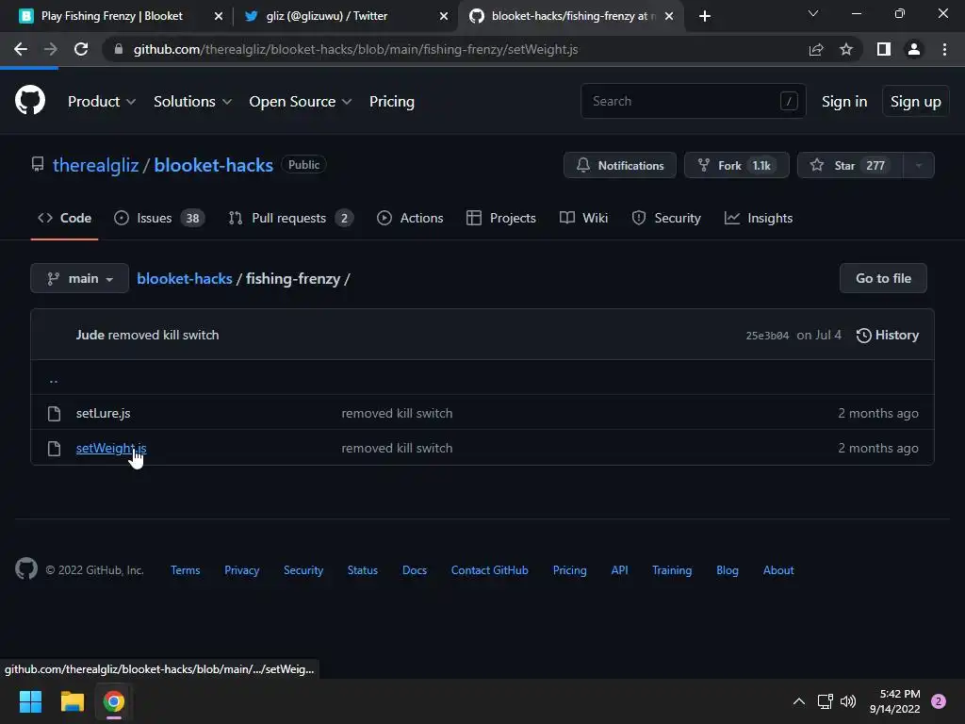Click the taskbar clock and date
965x724 pixels.
pyautogui.click(x=895, y=701)
